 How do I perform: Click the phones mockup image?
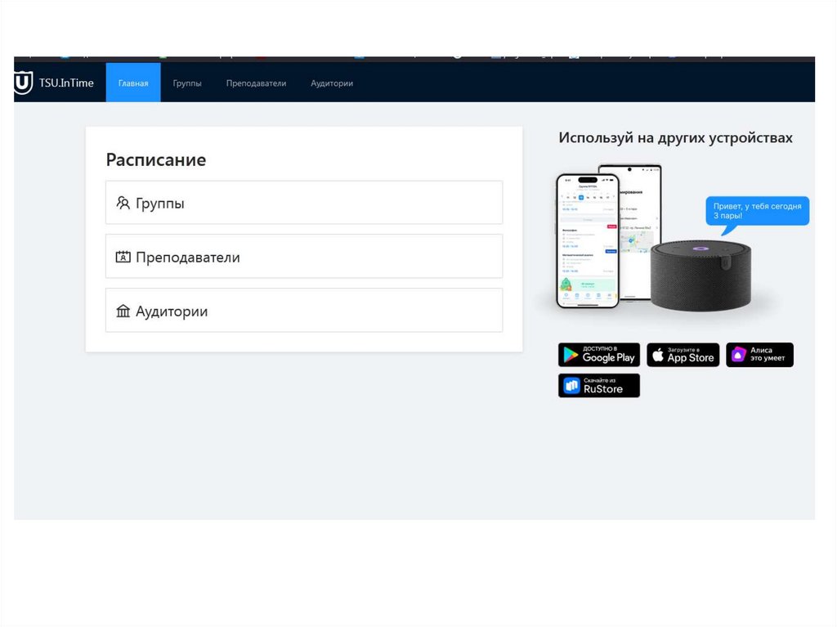pos(608,235)
